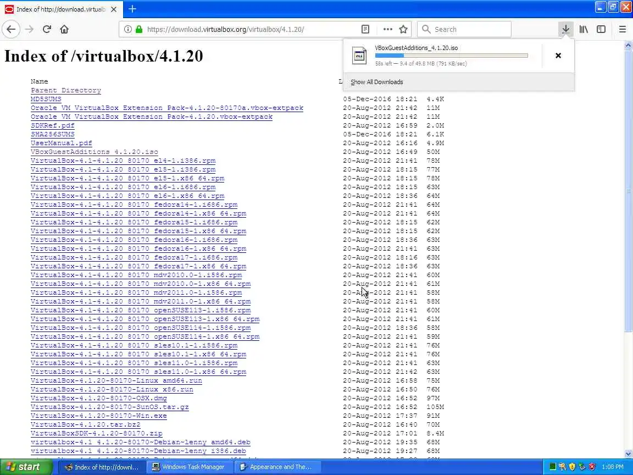Viewport: 633px width, 475px height.
Task: Close the Index of virtualbox tab
Action: coord(114,9)
